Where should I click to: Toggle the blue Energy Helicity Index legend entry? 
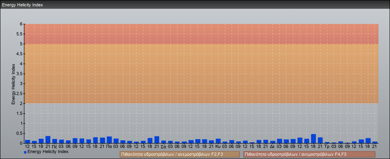[46, 151]
